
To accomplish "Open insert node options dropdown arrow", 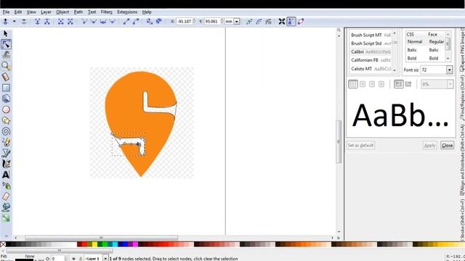I will click(x=15, y=21).
